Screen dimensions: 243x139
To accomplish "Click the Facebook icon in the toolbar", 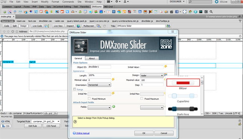I will coord(177,12).
